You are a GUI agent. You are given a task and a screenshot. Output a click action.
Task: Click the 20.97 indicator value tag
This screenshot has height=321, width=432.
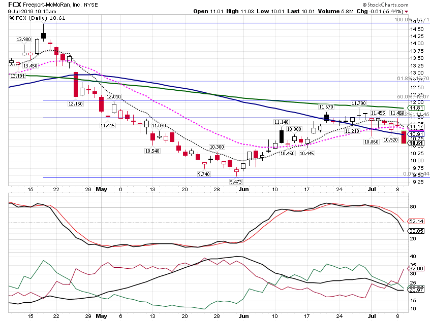tap(416, 290)
